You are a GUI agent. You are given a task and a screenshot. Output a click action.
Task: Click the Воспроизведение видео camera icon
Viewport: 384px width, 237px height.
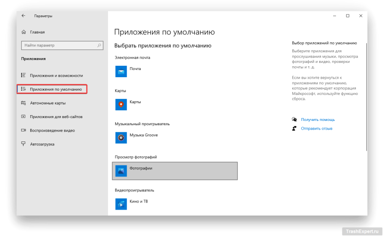(23, 130)
